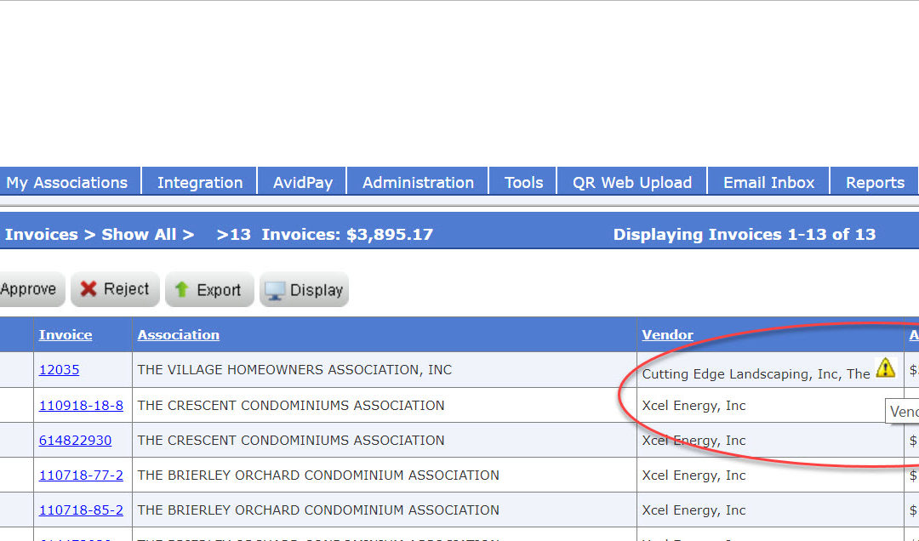919x541 pixels.
Task: Click the yellow vendor warning icon
Action: click(x=885, y=367)
